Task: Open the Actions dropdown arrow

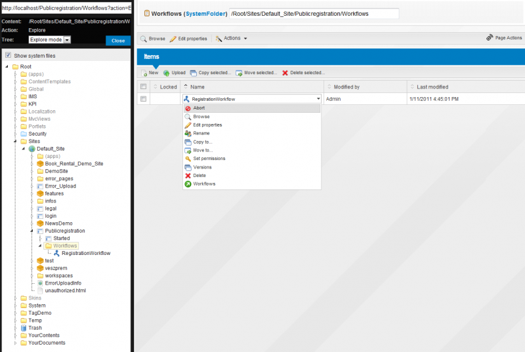Action: coord(245,39)
